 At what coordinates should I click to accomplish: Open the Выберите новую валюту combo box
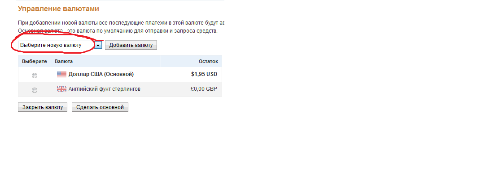(x=60, y=45)
